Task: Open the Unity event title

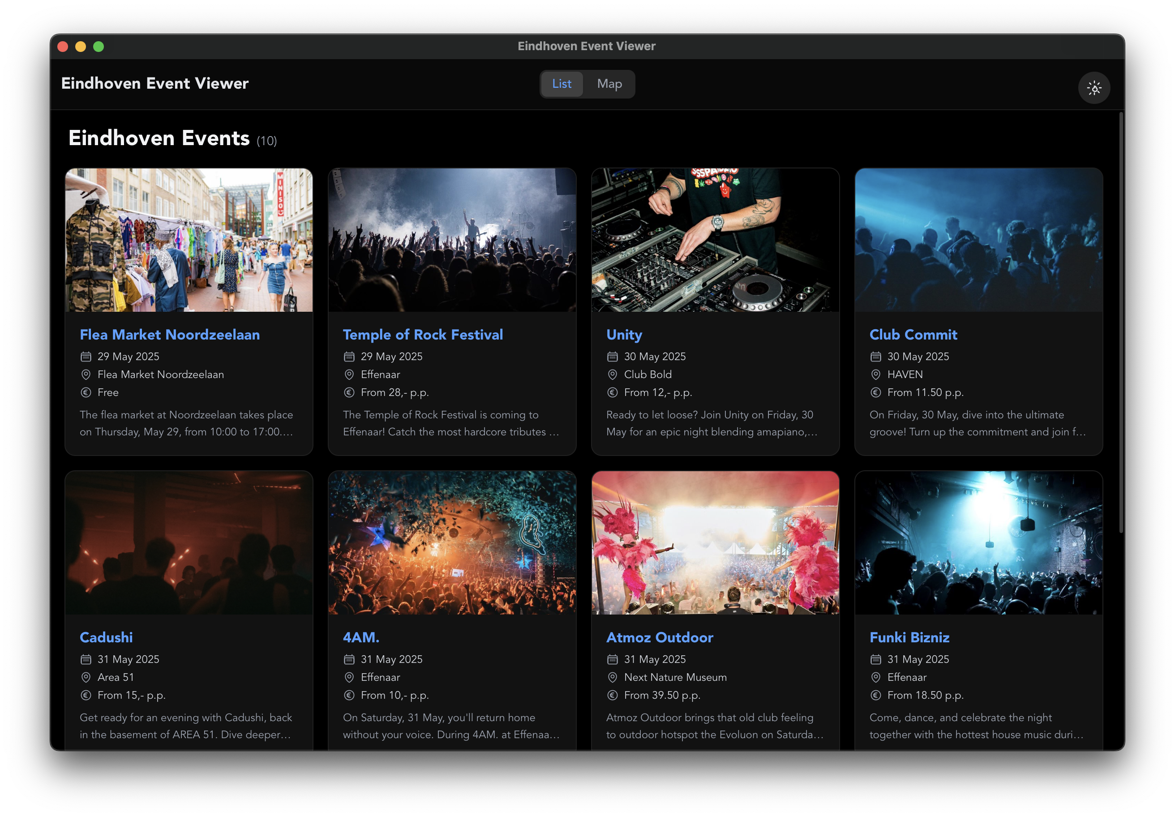Action: [624, 335]
